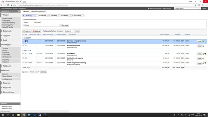The width and height of the screenshot is (208, 117).
Task: Click the Radera button
Action: pyautogui.click(x=36, y=31)
